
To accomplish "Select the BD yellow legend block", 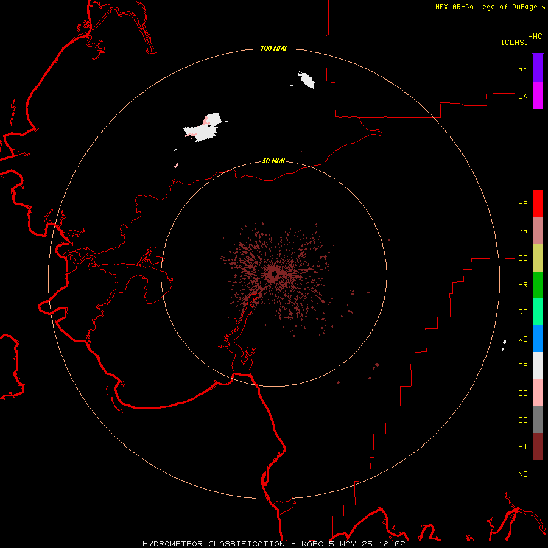I will [538, 258].
